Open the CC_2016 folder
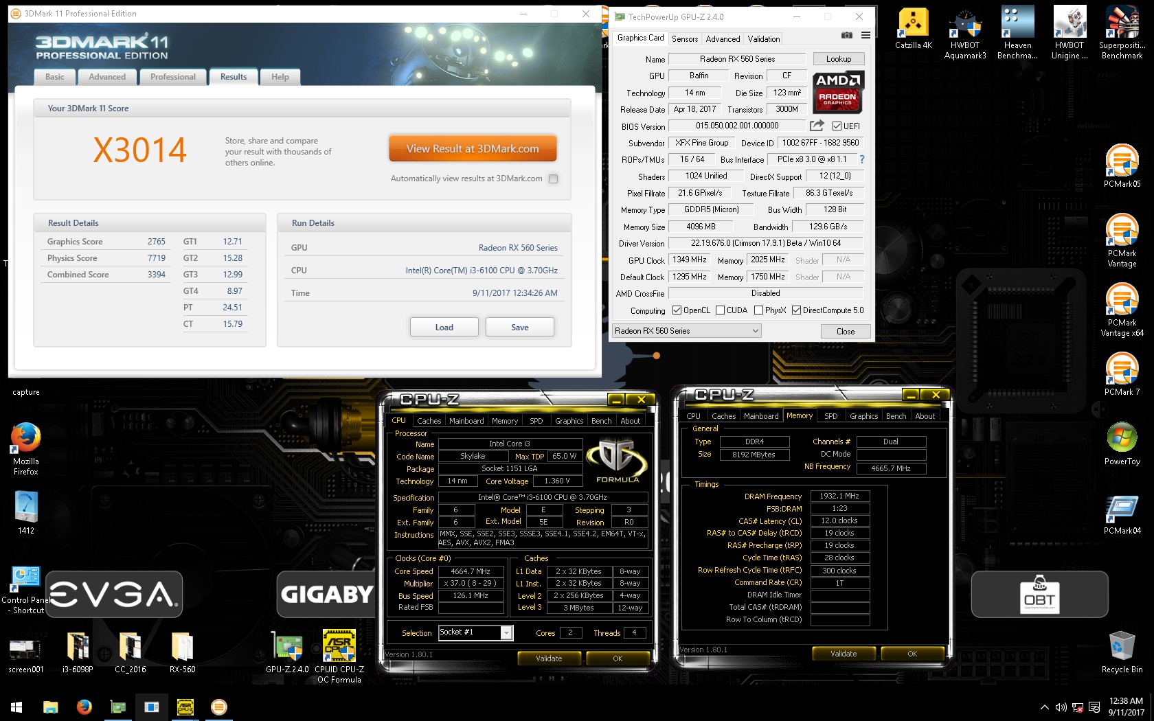This screenshot has width=1154, height=721. [130, 652]
